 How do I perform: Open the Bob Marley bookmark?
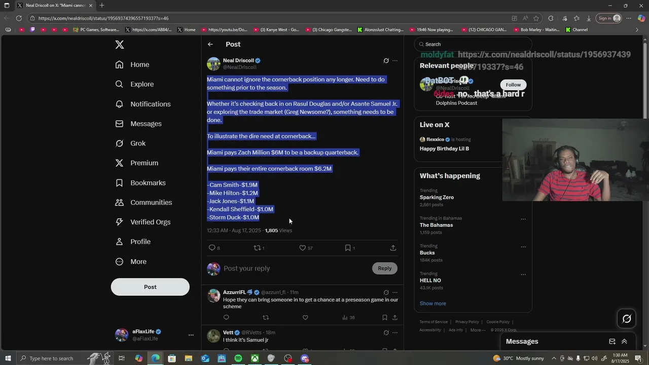coord(536,30)
